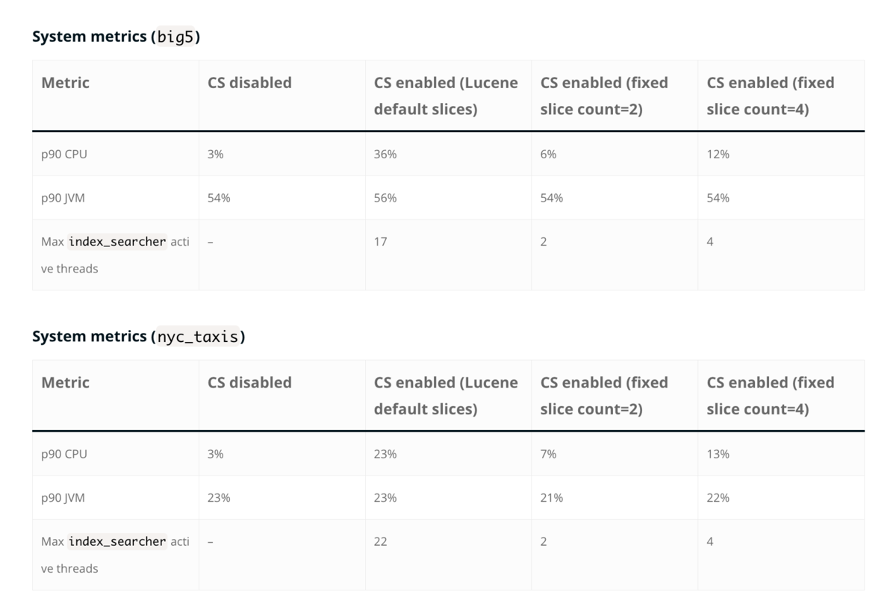This screenshot has height=607, width=896.
Task: Click fixed slice count=4 header in big5 table
Action: (x=771, y=96)
